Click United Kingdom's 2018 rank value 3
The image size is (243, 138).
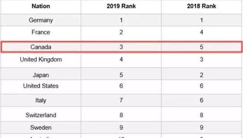[202, 59]
